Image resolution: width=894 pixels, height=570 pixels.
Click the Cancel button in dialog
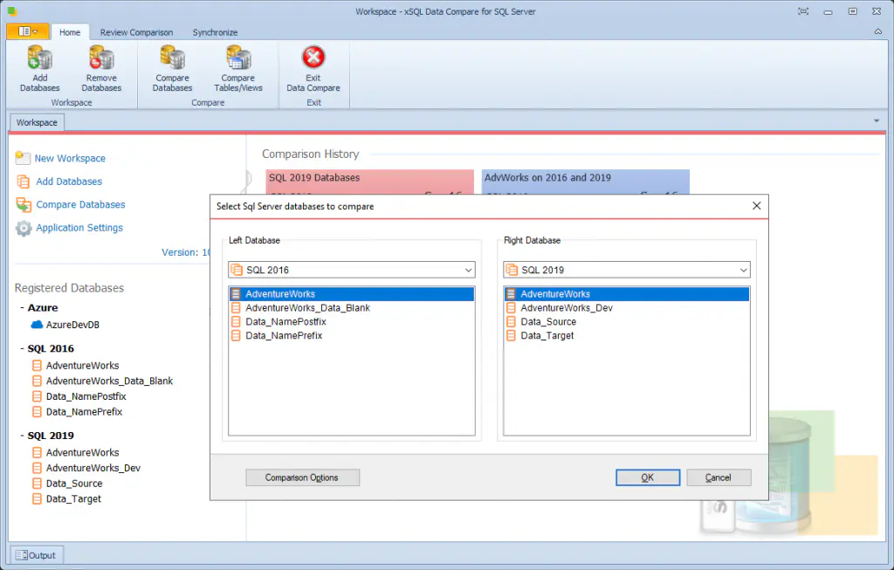[x=719, y=477]
